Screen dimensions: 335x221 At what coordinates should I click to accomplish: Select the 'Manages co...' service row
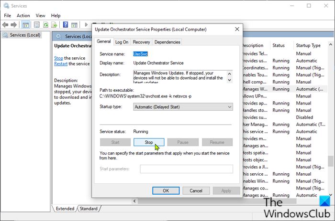click(284, 188)
